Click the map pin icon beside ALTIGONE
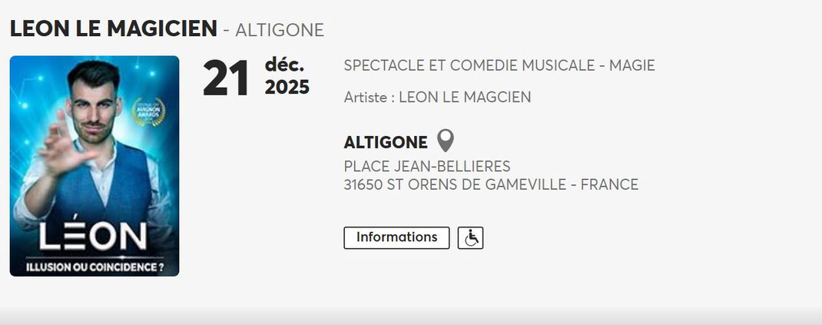The image size is (822, 325). pyautogui.click(x=446, y=141)
